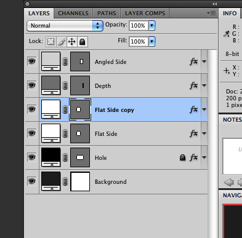The image size is (242, 238).
Task: Select Background layer dark fill thumbnail
Action: pyautogui.click(x=51, y=181)
